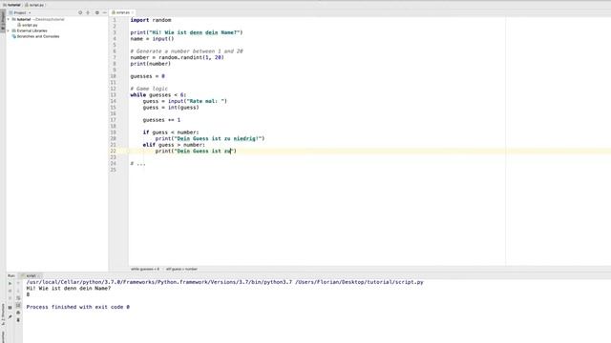This screenshot has height=343, width=611.
Task: Expand External Libraries node arrow
Action: (x=9, y=30)
